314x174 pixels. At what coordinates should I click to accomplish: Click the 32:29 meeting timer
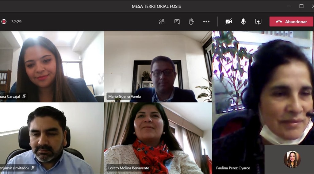[17, 22]
